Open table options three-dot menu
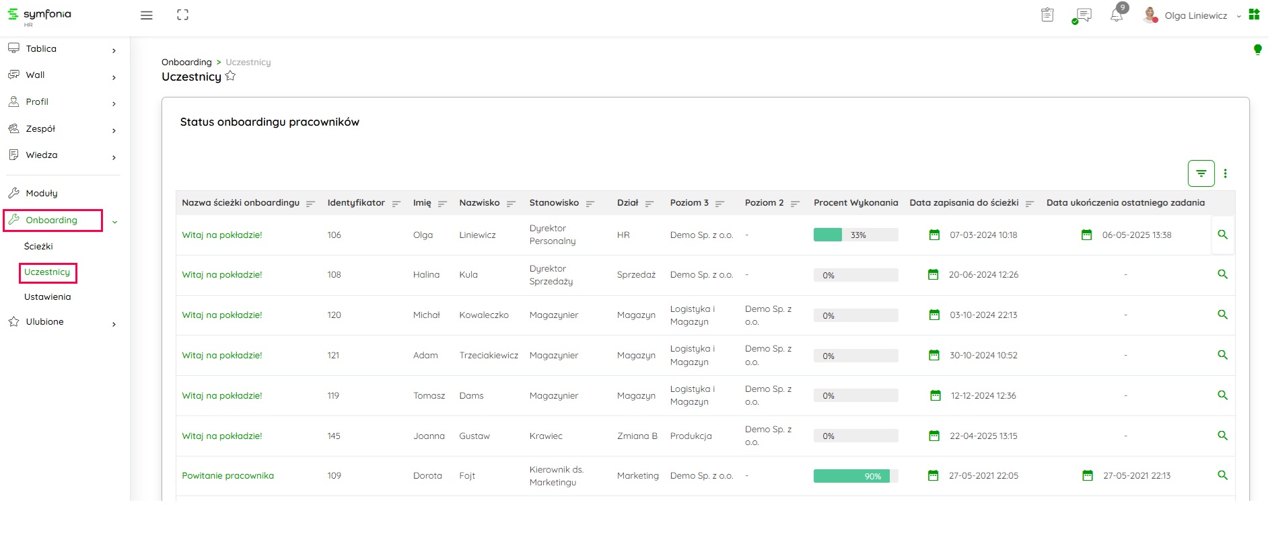This screenshot has width=1272, height=558. pos(1225,173)
